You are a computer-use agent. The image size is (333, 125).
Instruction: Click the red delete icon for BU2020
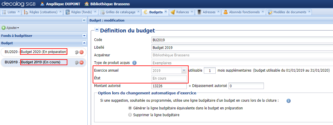click(x=81, y=52)
